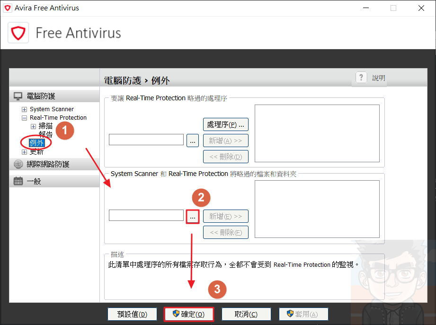Expand the 更新 tree node
This screenshot has height=325, width=436.
pos(25,152)
